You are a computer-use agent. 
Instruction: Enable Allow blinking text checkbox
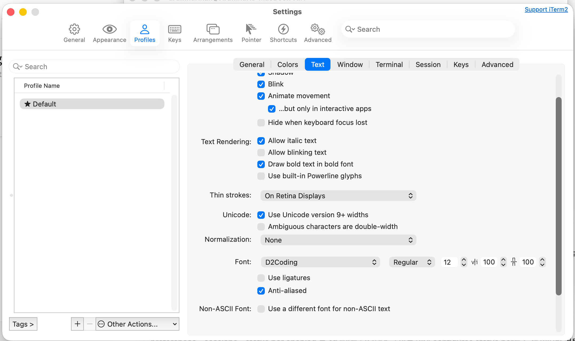pos(261,153)
